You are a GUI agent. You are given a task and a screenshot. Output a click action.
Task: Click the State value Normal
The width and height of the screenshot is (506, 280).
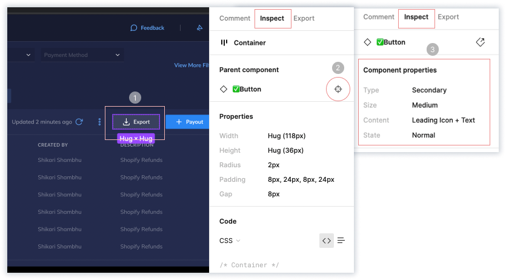pos(424,135)
